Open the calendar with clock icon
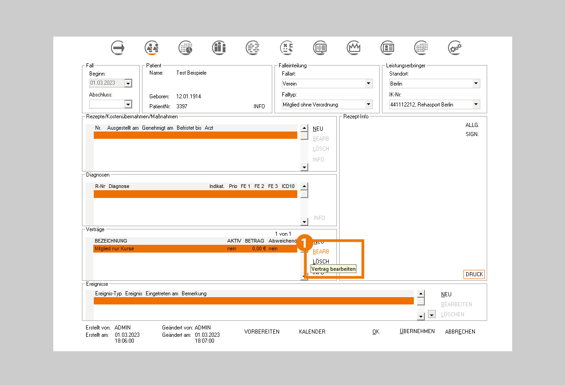 click(x=185, y=47)
